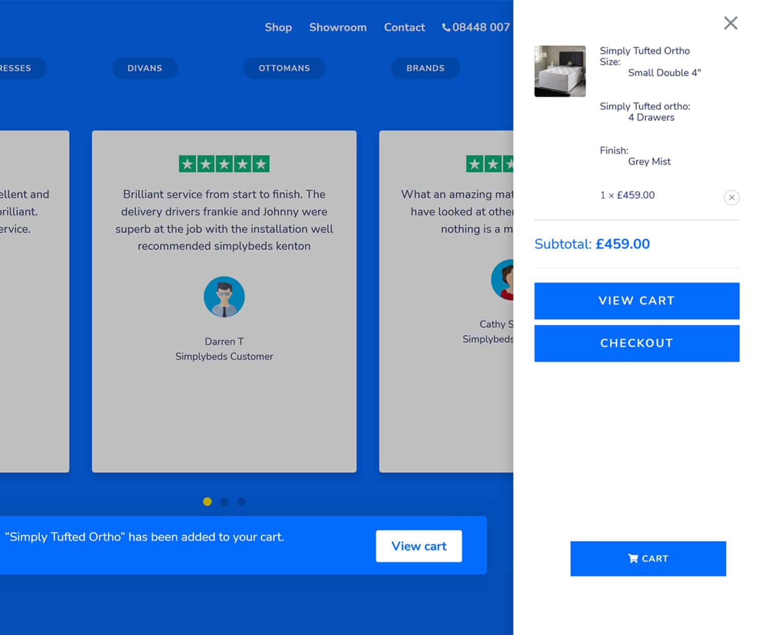This screenshot has width=762, height=635.
Task: Click Darren T's five-star rating
Action: [224, 164]
